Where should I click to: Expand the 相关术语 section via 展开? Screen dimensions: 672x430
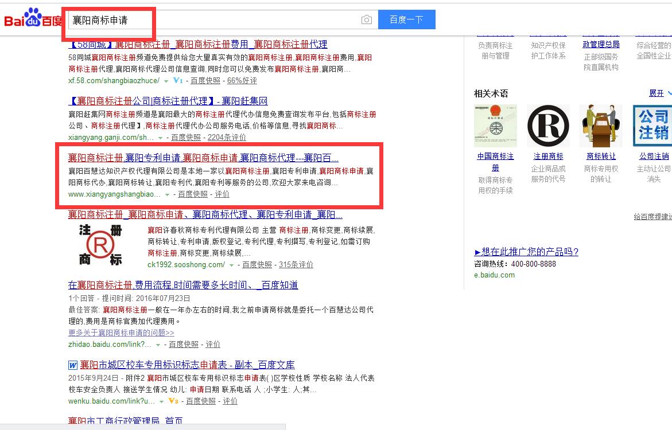pyautogui.click(x=660, y=93)
